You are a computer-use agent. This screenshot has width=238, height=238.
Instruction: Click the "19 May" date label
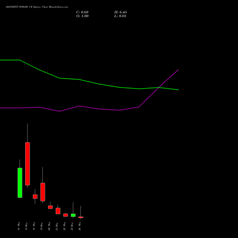coord(41,226)
